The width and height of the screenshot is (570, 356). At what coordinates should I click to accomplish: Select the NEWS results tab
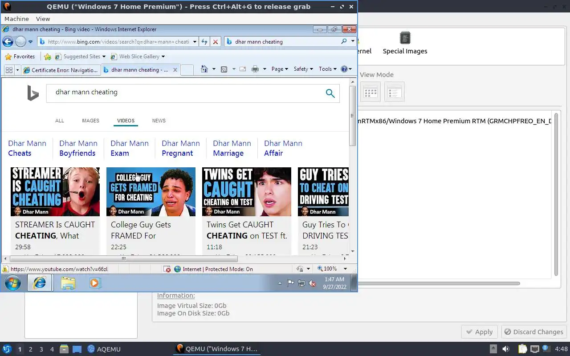click(x=159, y=121)
